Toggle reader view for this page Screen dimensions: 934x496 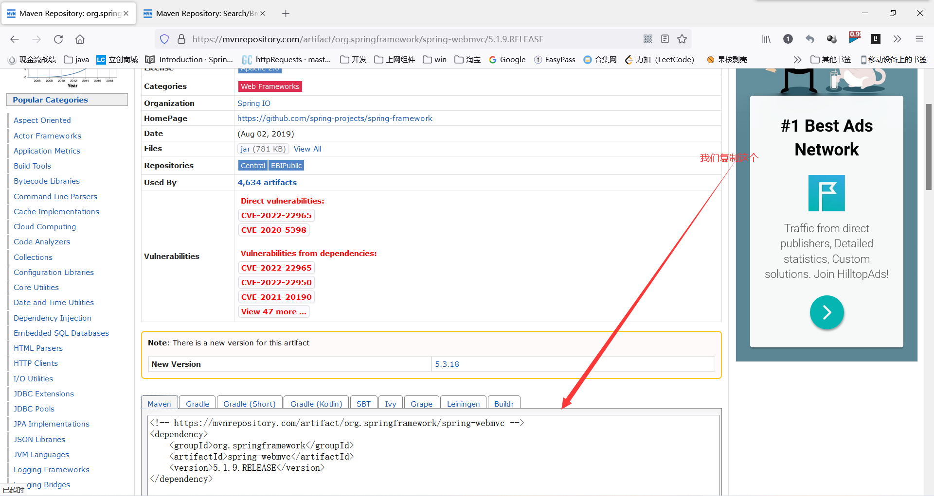pos(665,39)
